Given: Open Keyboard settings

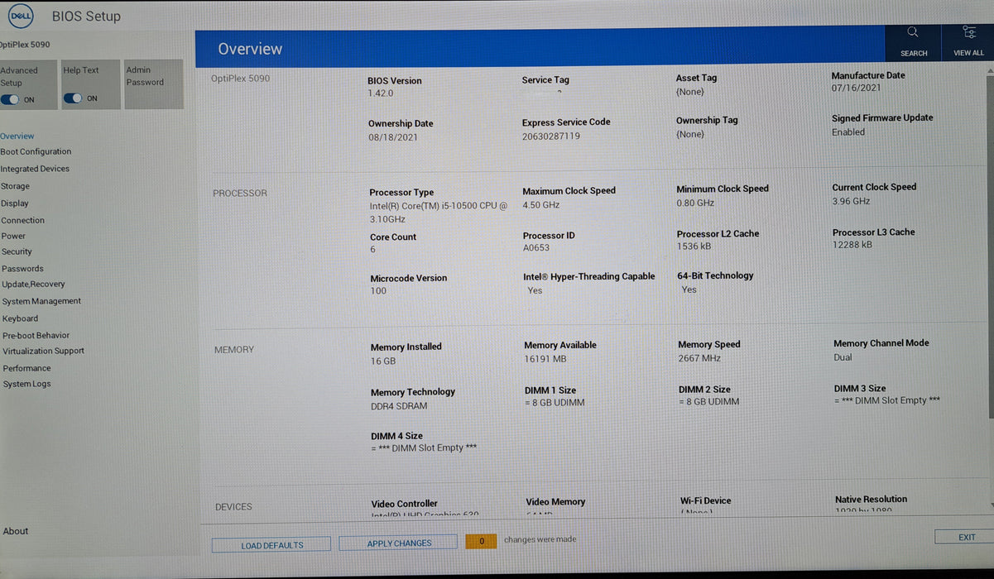Looking at the screenshot, I should point(20,318).
